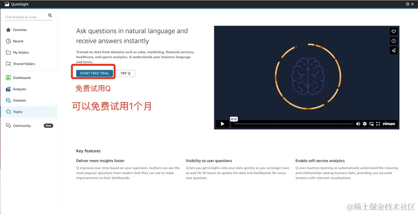
Task: Click the Datasets database icon
Action: [x=8, y=100]
